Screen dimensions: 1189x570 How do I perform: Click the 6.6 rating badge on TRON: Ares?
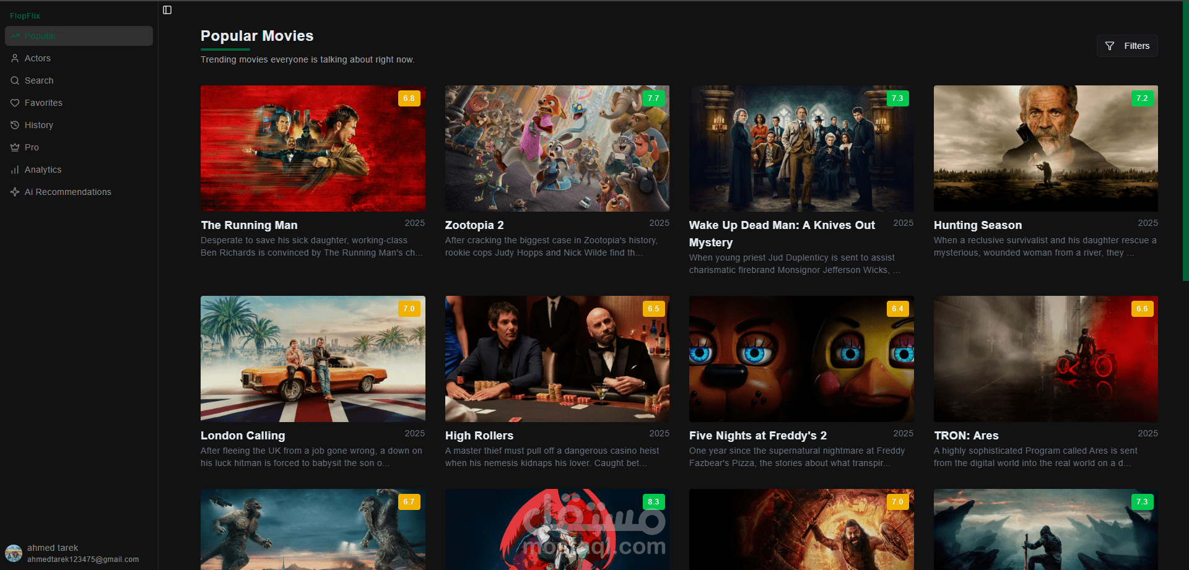click(x=1142, y=309)
